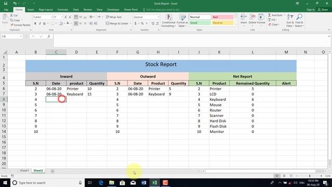Switch to the Insert ribbon tab
332x187 pixels.
click(x=31, y=10)
